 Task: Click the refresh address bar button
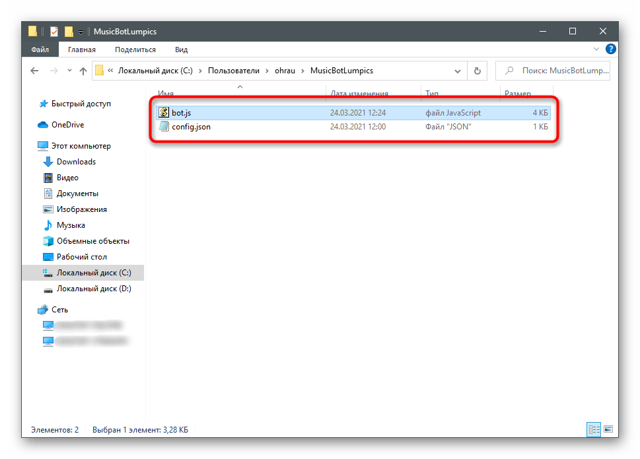477,71
